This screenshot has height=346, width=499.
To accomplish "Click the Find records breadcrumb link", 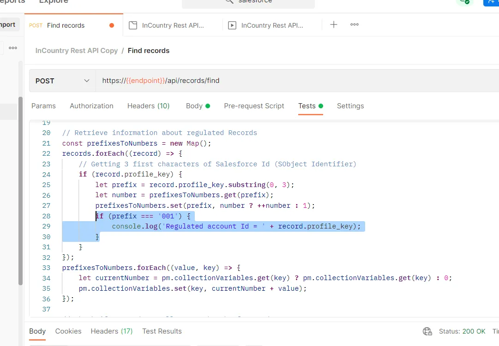I will pyautogui.click(x=149, y=50).
